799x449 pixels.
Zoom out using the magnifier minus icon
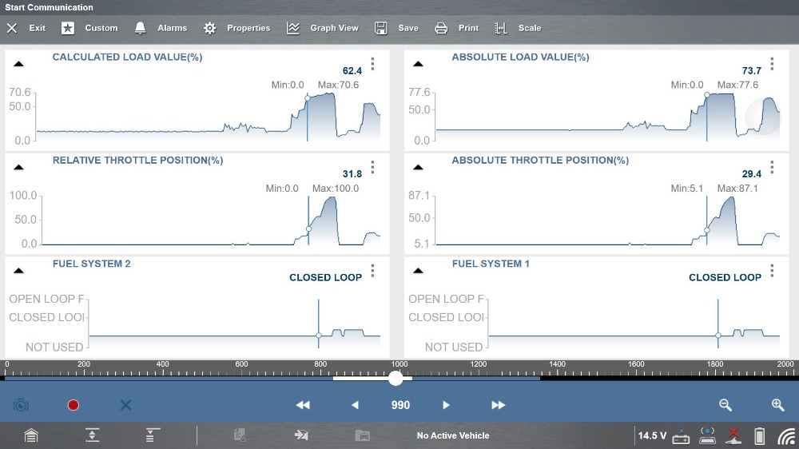725,405
